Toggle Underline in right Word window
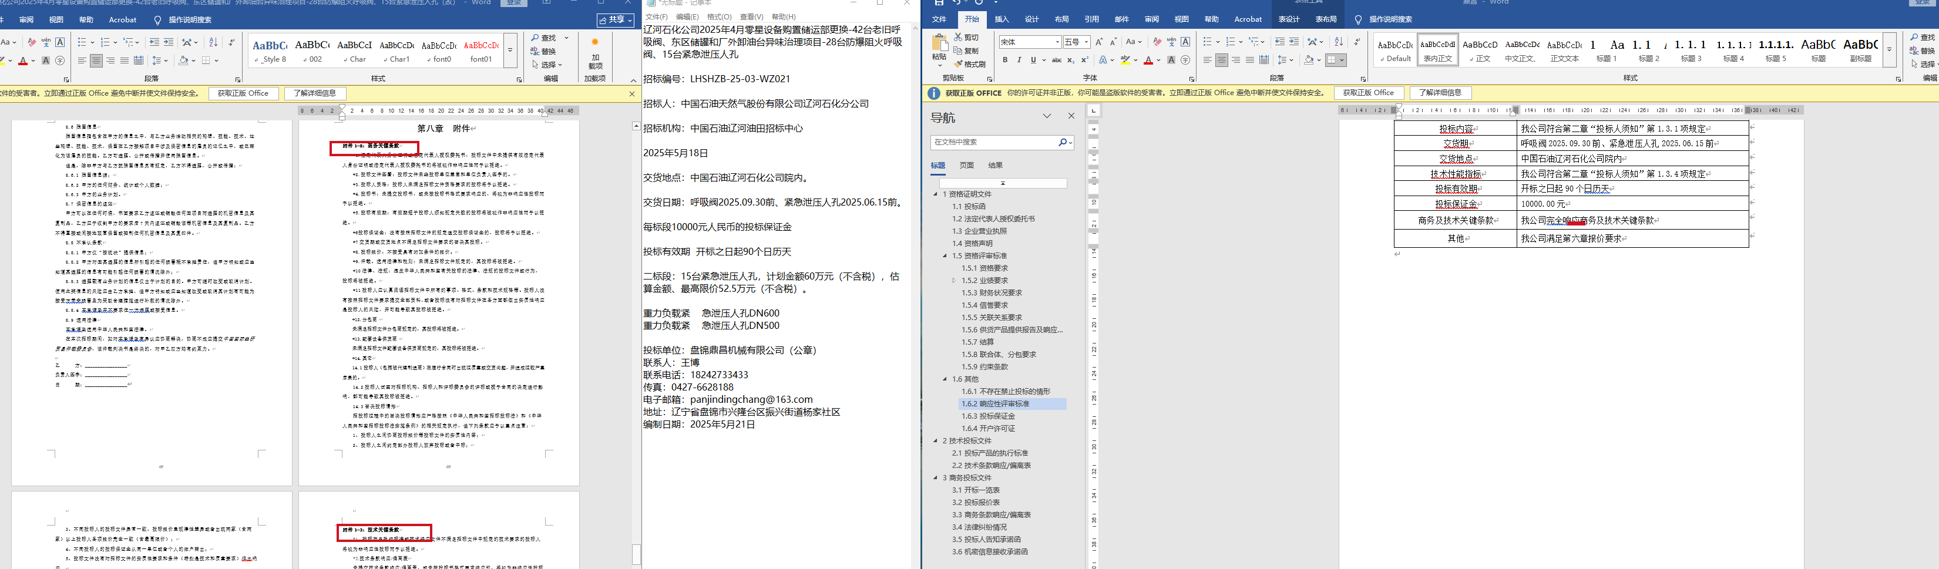Image resolution: width=1939 pixels, height=569 pixels. pos(1033,60)
